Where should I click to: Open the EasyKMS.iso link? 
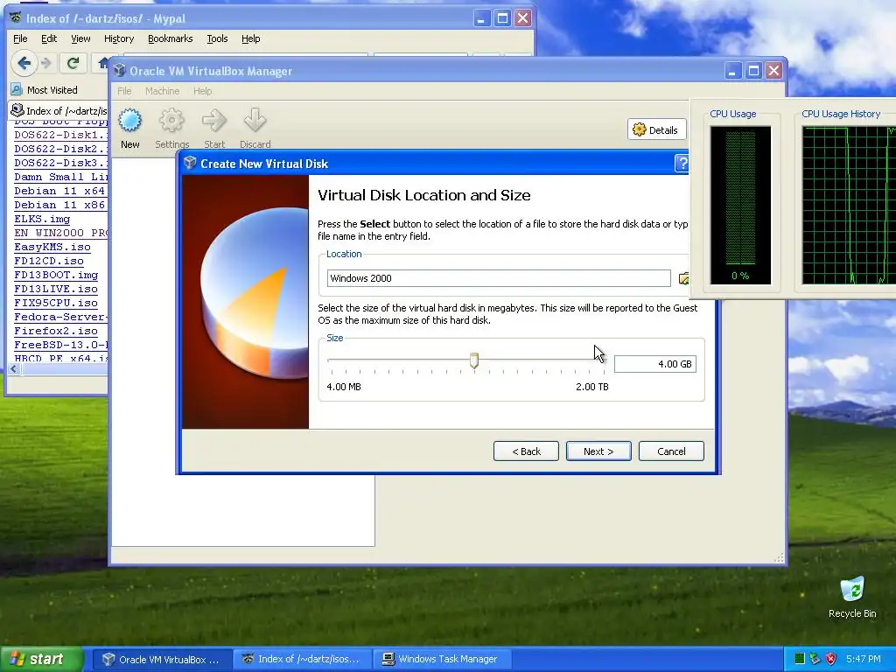point(52,247)
